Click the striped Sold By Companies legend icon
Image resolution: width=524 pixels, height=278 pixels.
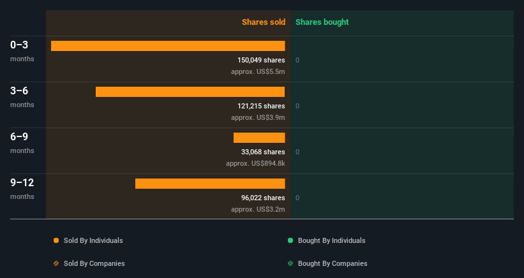pos(56,263)
